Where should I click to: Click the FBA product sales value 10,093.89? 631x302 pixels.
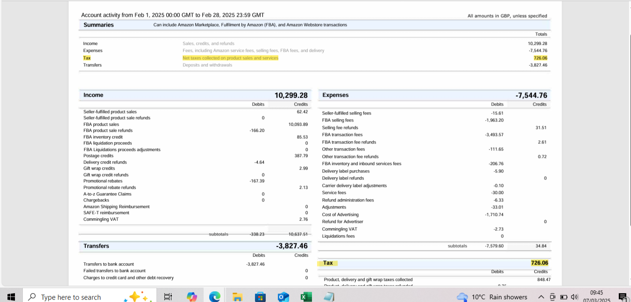click(x=298, y=124)
